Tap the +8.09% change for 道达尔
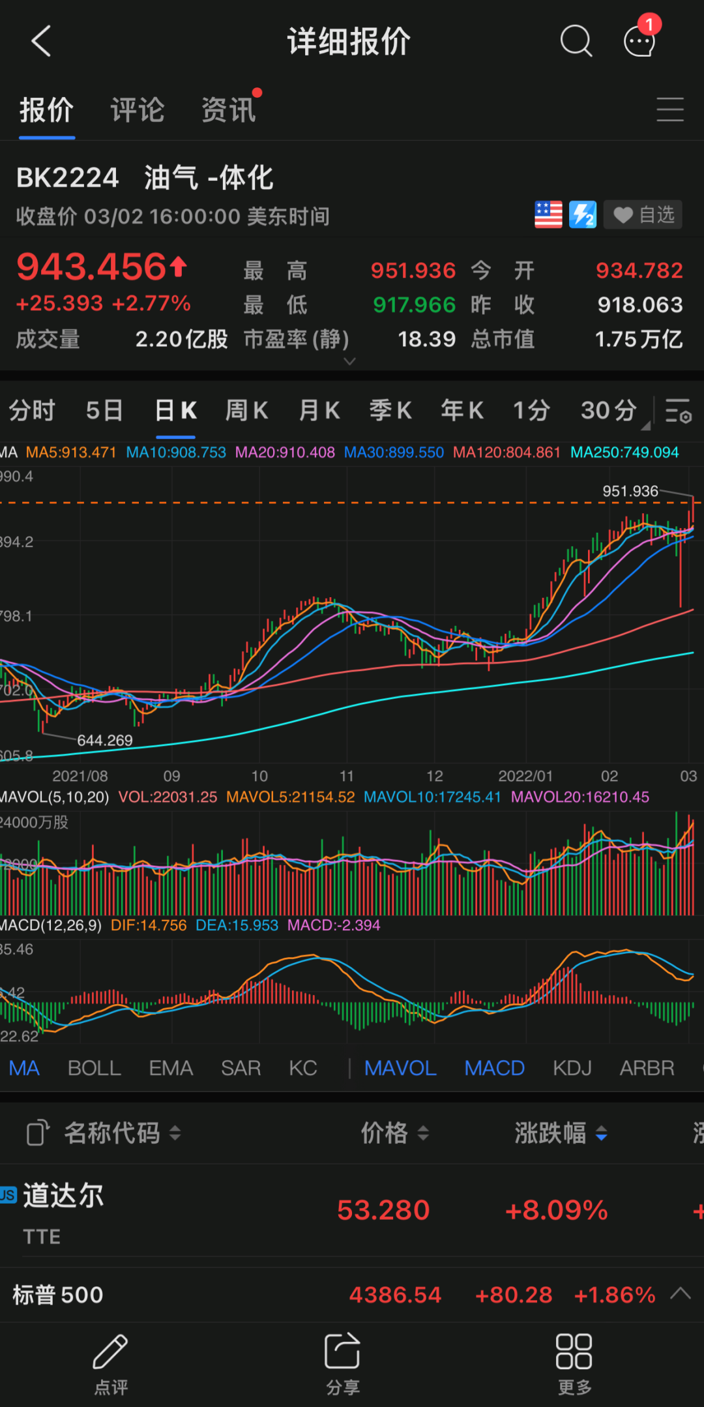 [x=556, y=1210]
